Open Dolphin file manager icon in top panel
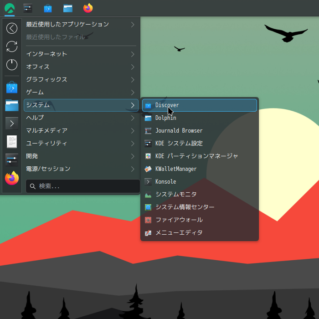Viewport: 319px width, 319px height. 68,9
